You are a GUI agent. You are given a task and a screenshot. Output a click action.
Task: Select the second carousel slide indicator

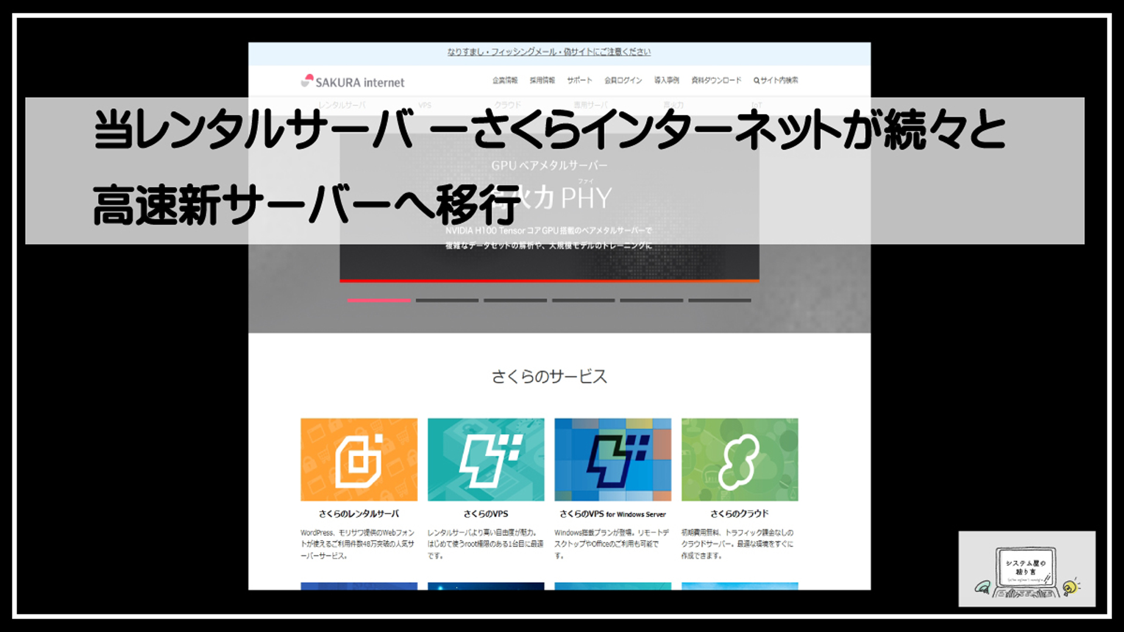[447, 300]
